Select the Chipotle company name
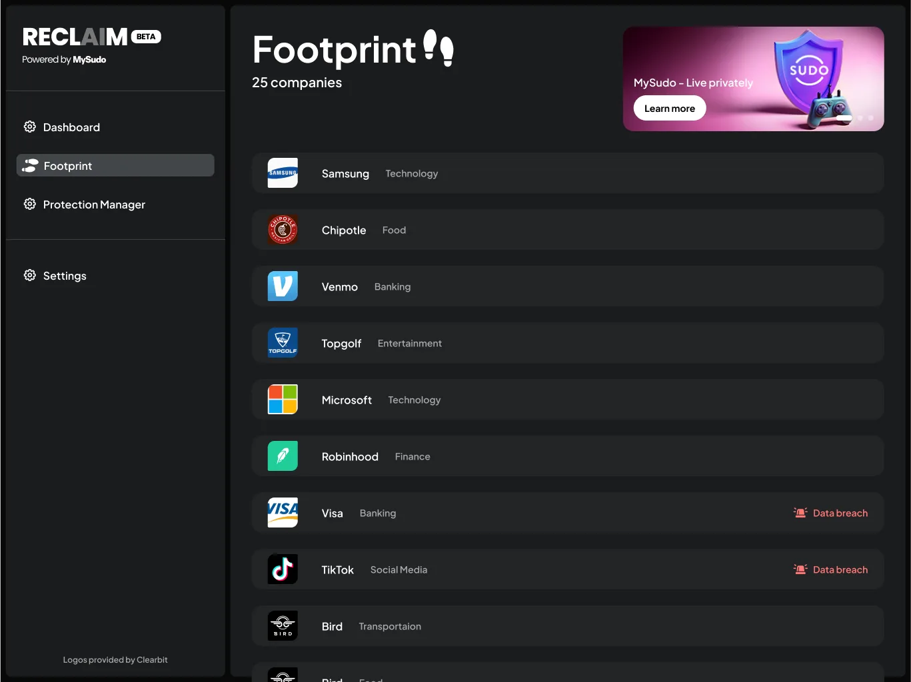This screenshot has height=682, width=911. (344, 230)
